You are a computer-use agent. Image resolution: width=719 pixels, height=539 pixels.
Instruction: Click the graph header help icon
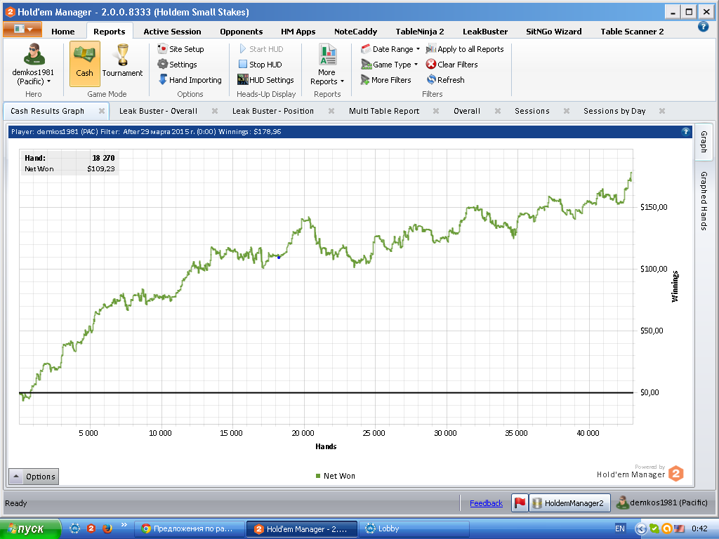[685, 131]
